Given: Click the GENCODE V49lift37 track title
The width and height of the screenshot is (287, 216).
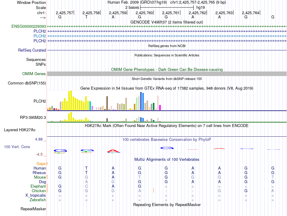Looking at the screenshot, I should point(166,22).
